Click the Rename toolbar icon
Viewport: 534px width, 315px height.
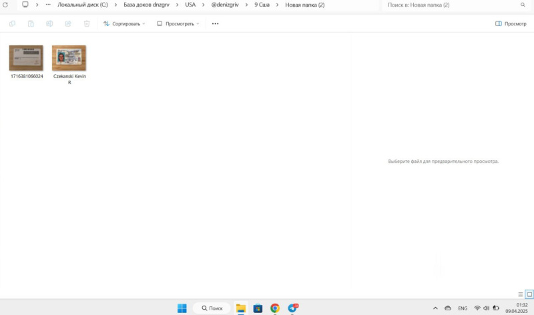click(49, 23)
